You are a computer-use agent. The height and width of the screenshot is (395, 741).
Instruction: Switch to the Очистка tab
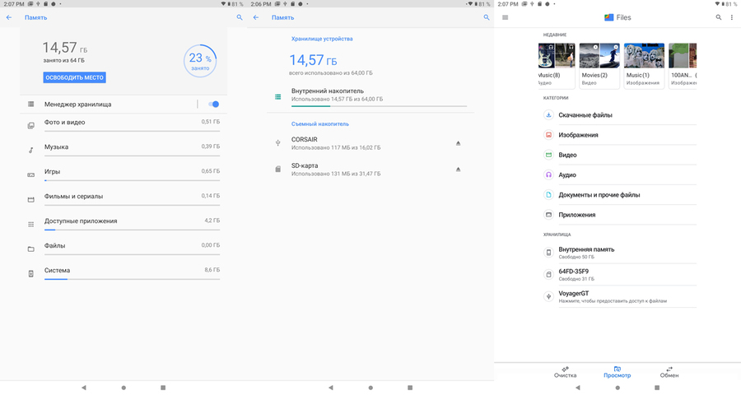pyautogui.click(x=565, y=372)
